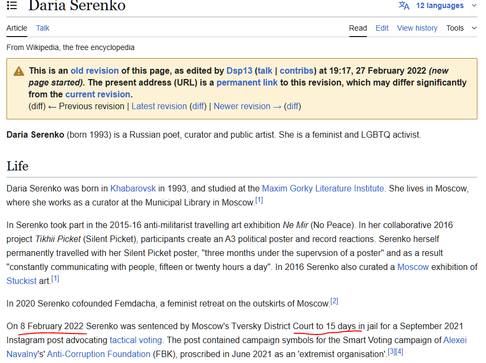
Task: Click the italic 'Tikhii Picket' text
Action: (x=58, y=239)
